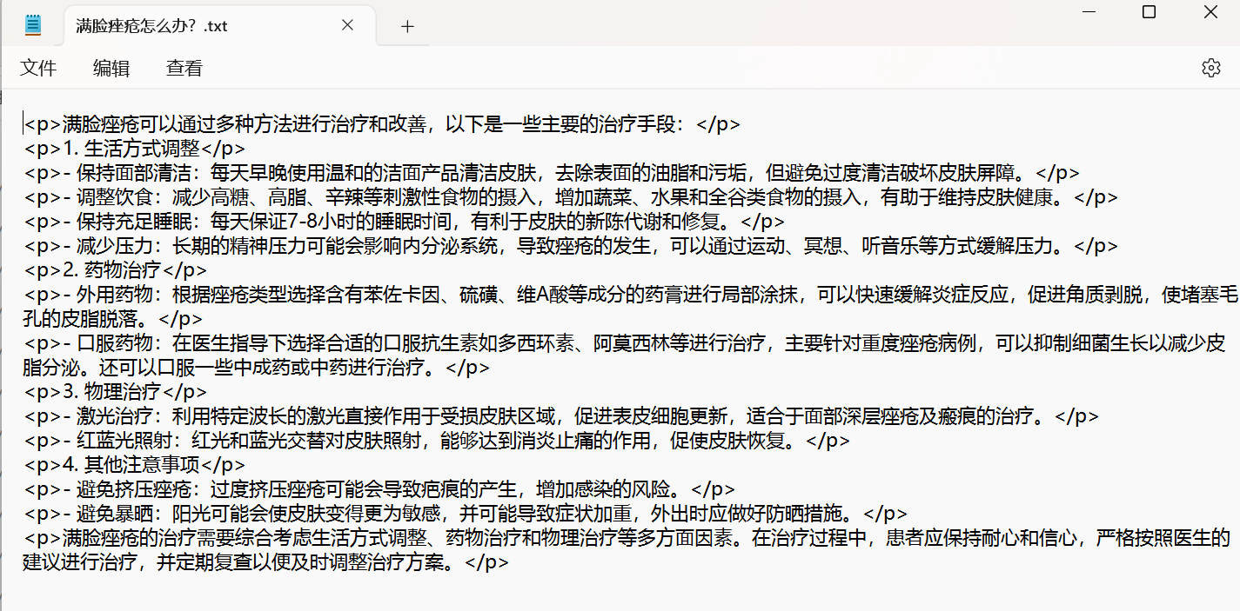Open Notepad settings via gear icon
Viewport: 1240px width, 611px height.
[x=1210, y=68]
